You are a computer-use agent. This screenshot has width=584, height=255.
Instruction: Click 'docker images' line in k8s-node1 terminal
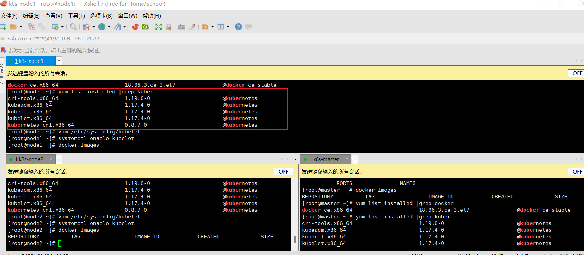(x=53, y=145)
